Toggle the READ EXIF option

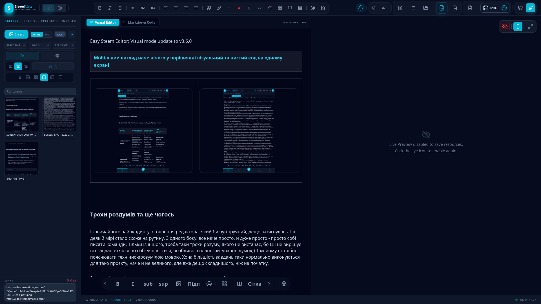coord(64,45)
